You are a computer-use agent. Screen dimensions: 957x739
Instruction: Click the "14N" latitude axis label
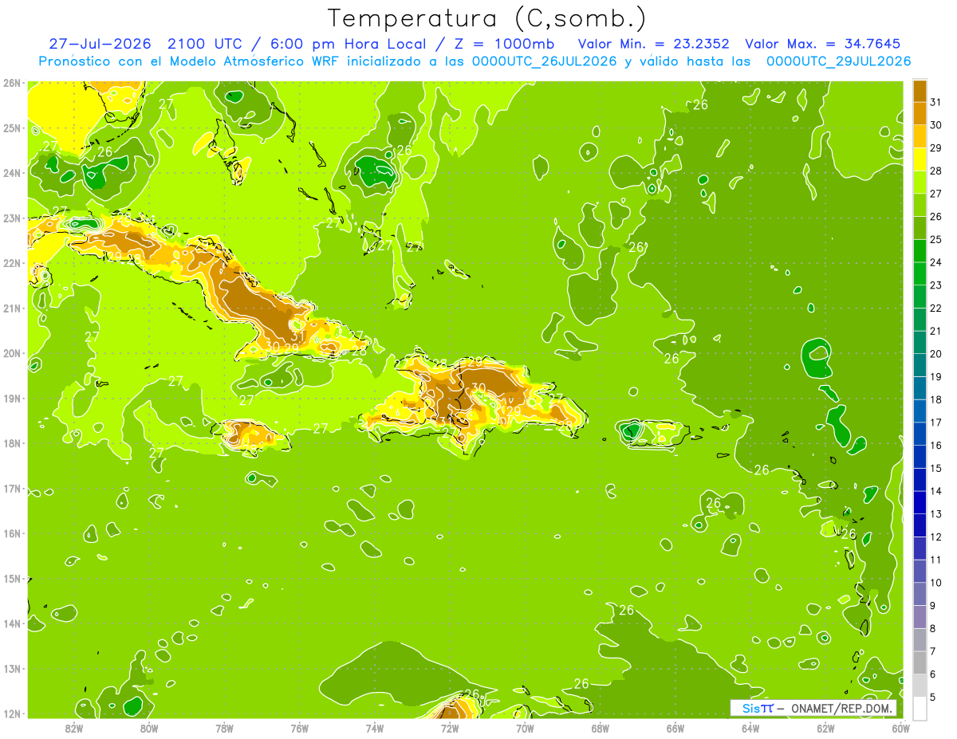[12, 623]
